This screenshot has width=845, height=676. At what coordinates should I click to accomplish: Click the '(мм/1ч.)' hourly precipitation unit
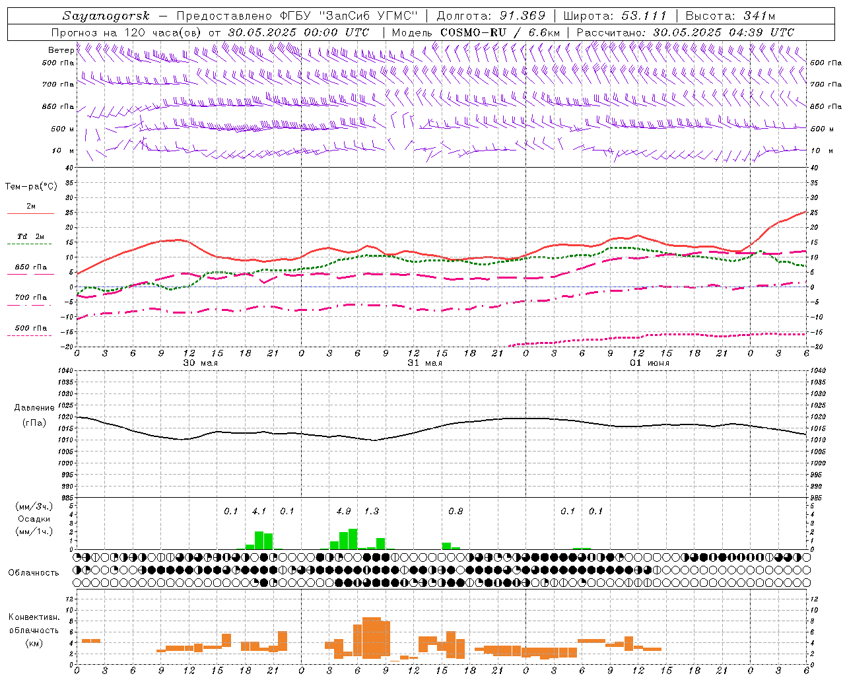point(34,531)
